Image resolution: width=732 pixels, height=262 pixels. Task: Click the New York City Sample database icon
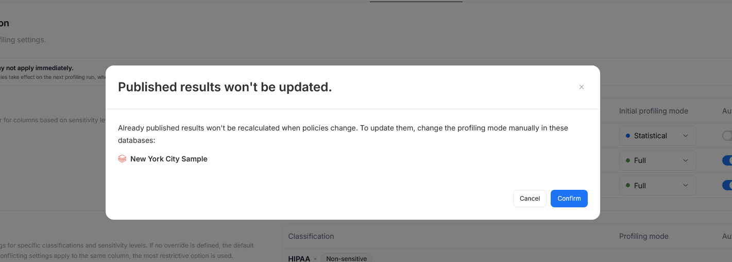coord(122,159)
